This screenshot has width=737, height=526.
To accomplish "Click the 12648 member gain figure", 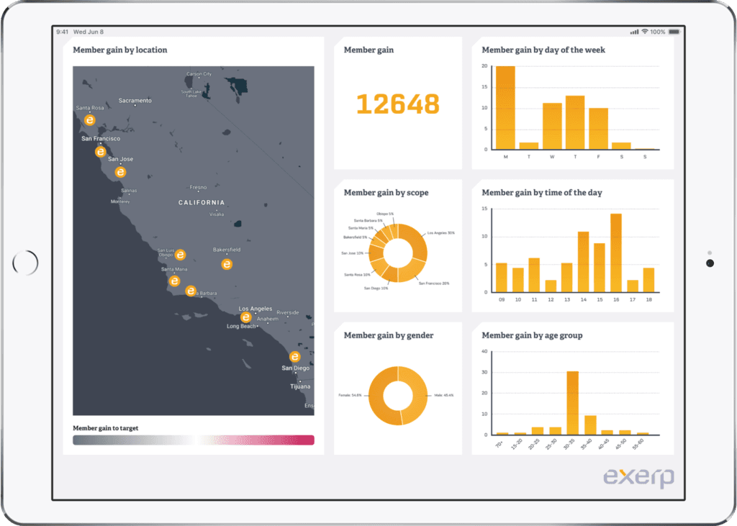I will coord(397,104).
